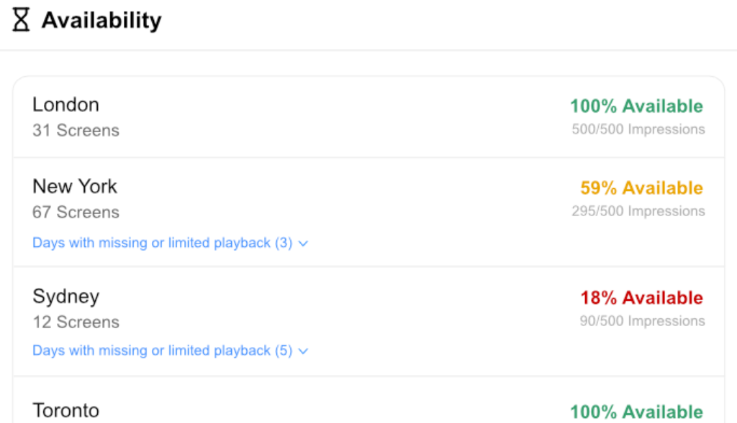Viewport: 737px width, 423px height.
Task: Click London 100% Available status
Action: (x=636, y=106)
